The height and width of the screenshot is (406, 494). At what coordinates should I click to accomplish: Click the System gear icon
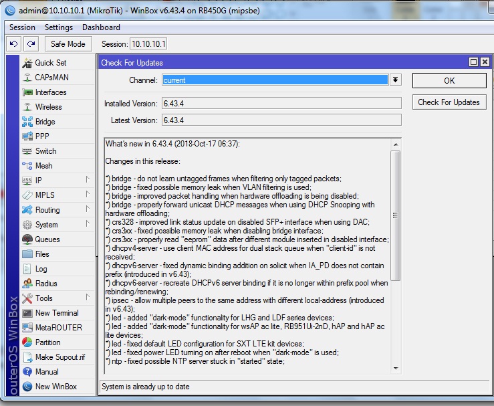[27, 225]
